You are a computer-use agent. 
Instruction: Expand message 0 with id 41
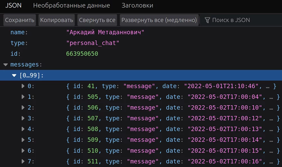pos(23,86)
